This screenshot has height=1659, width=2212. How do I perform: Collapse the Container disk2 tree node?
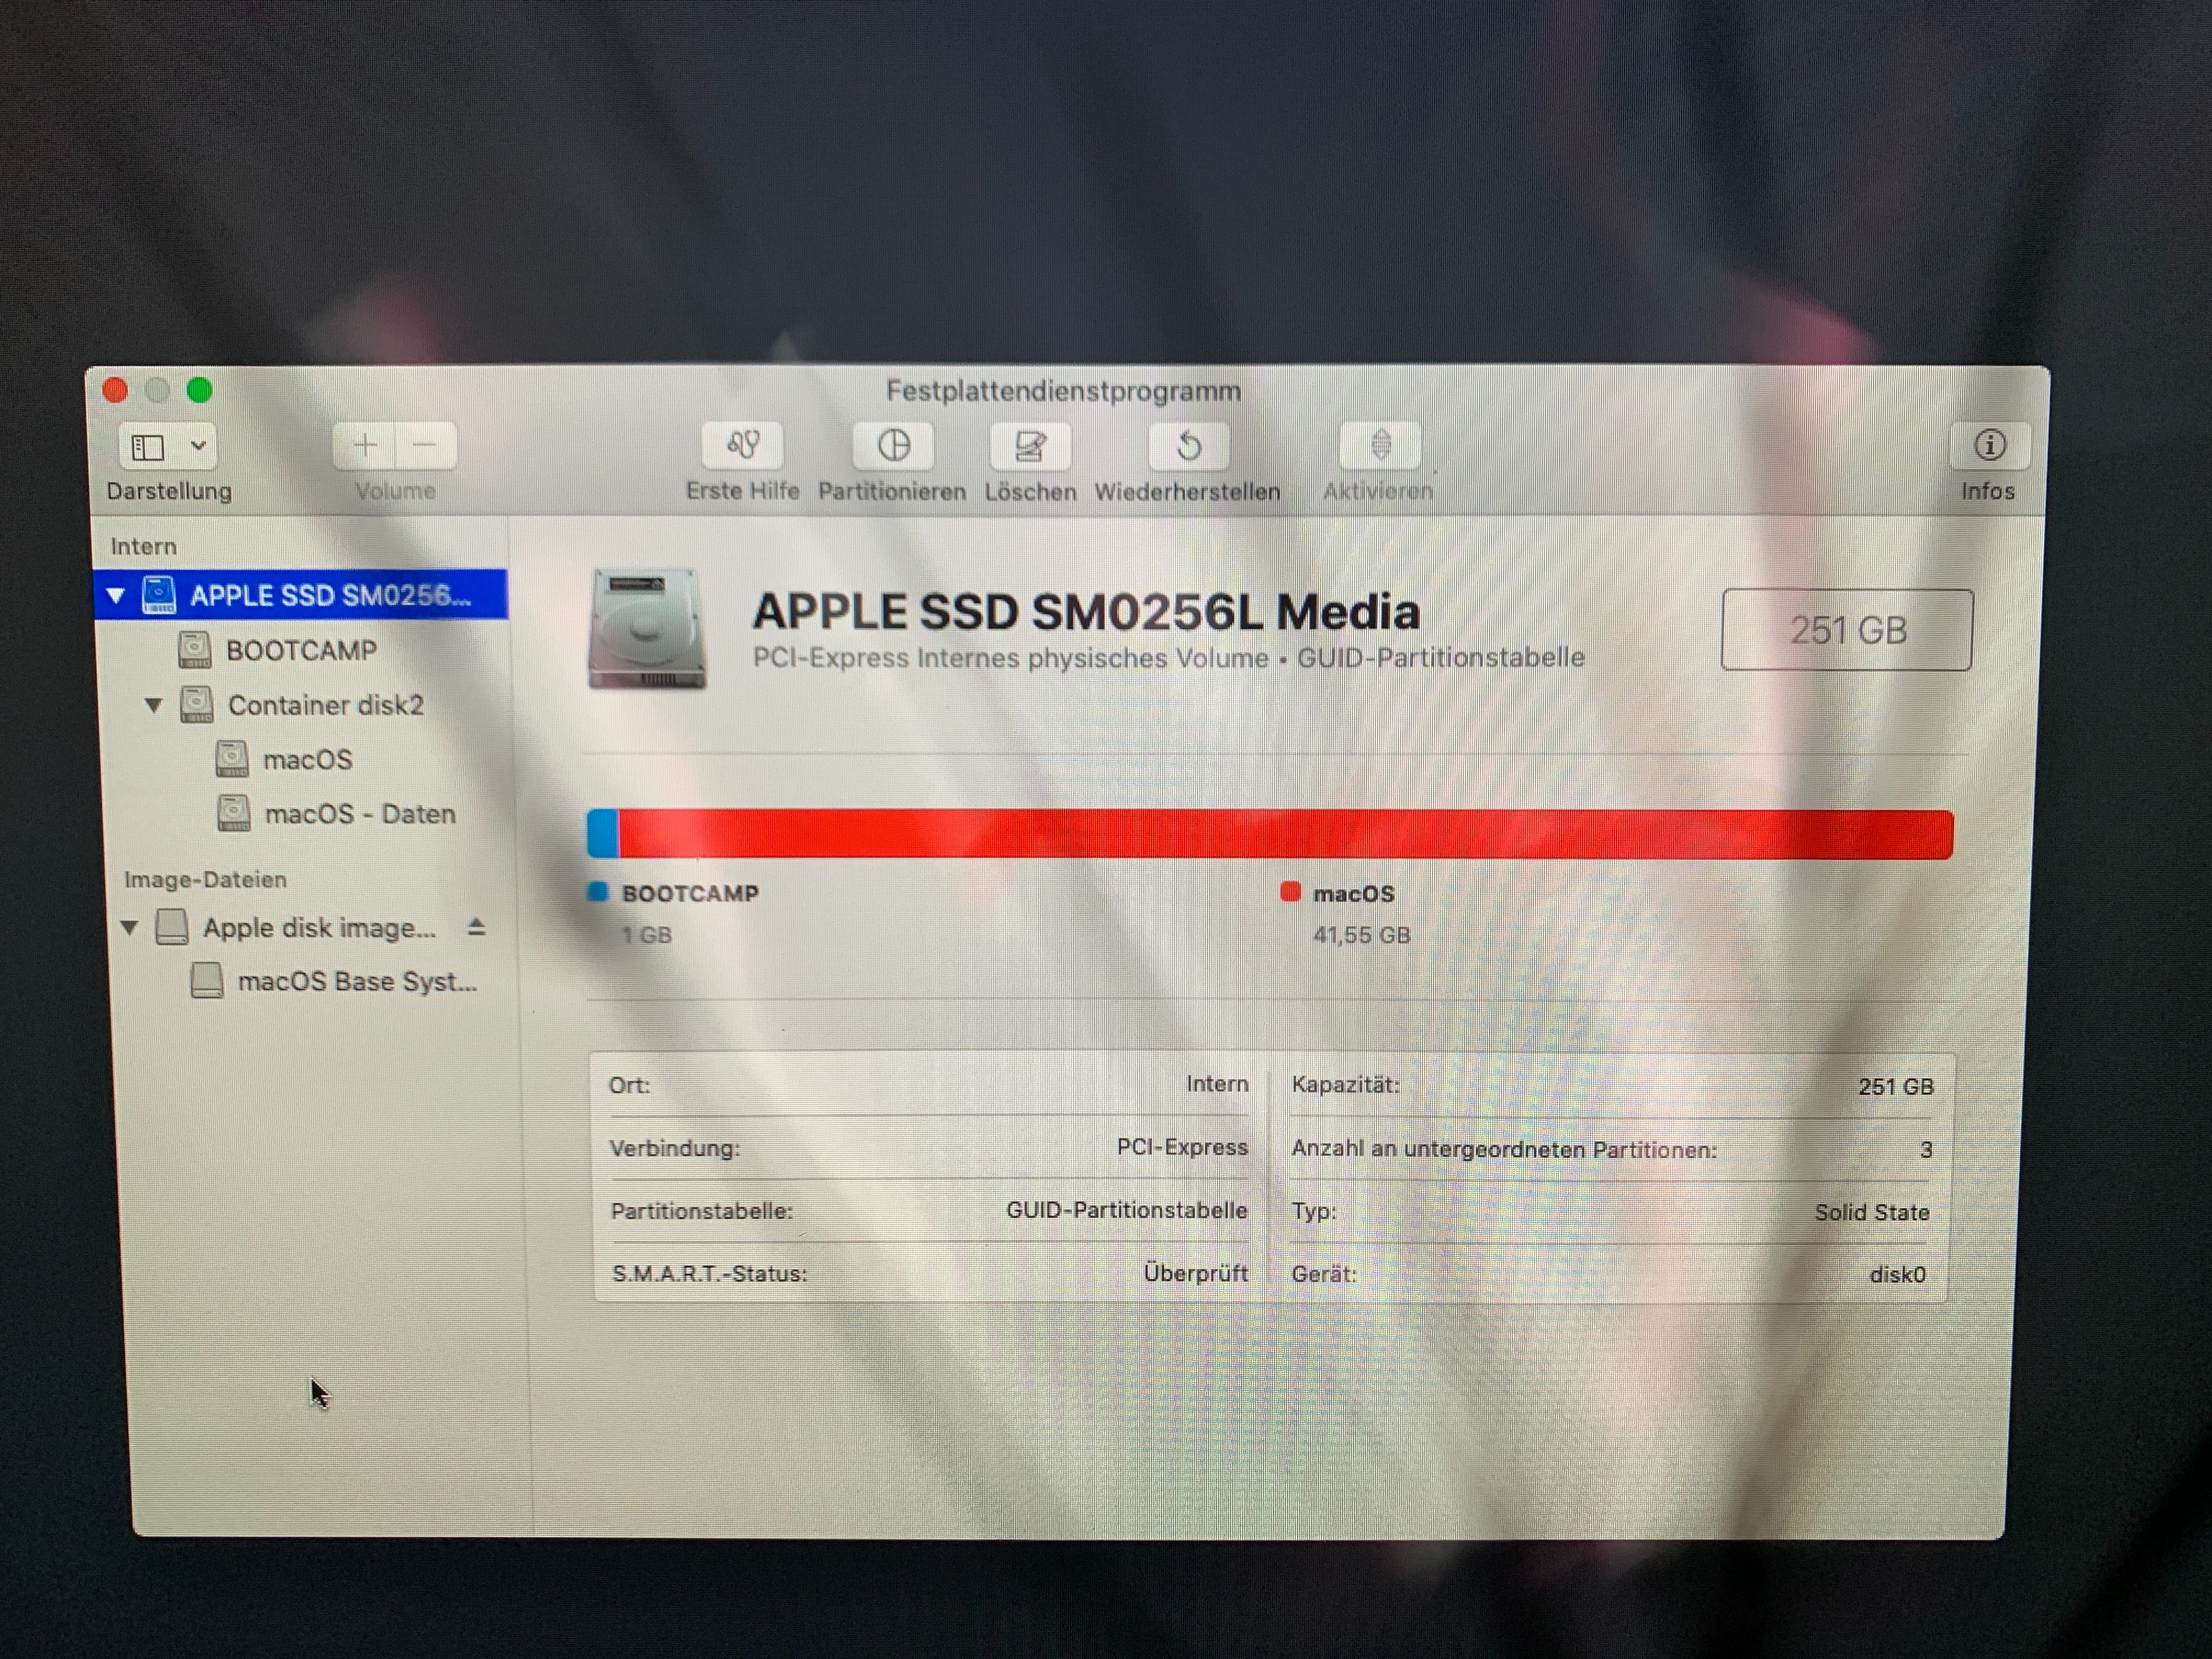[153, 705]
